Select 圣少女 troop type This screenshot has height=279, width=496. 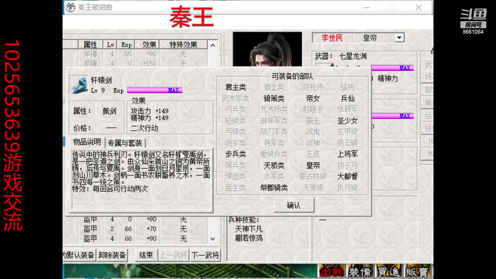(x=347, y=121)
